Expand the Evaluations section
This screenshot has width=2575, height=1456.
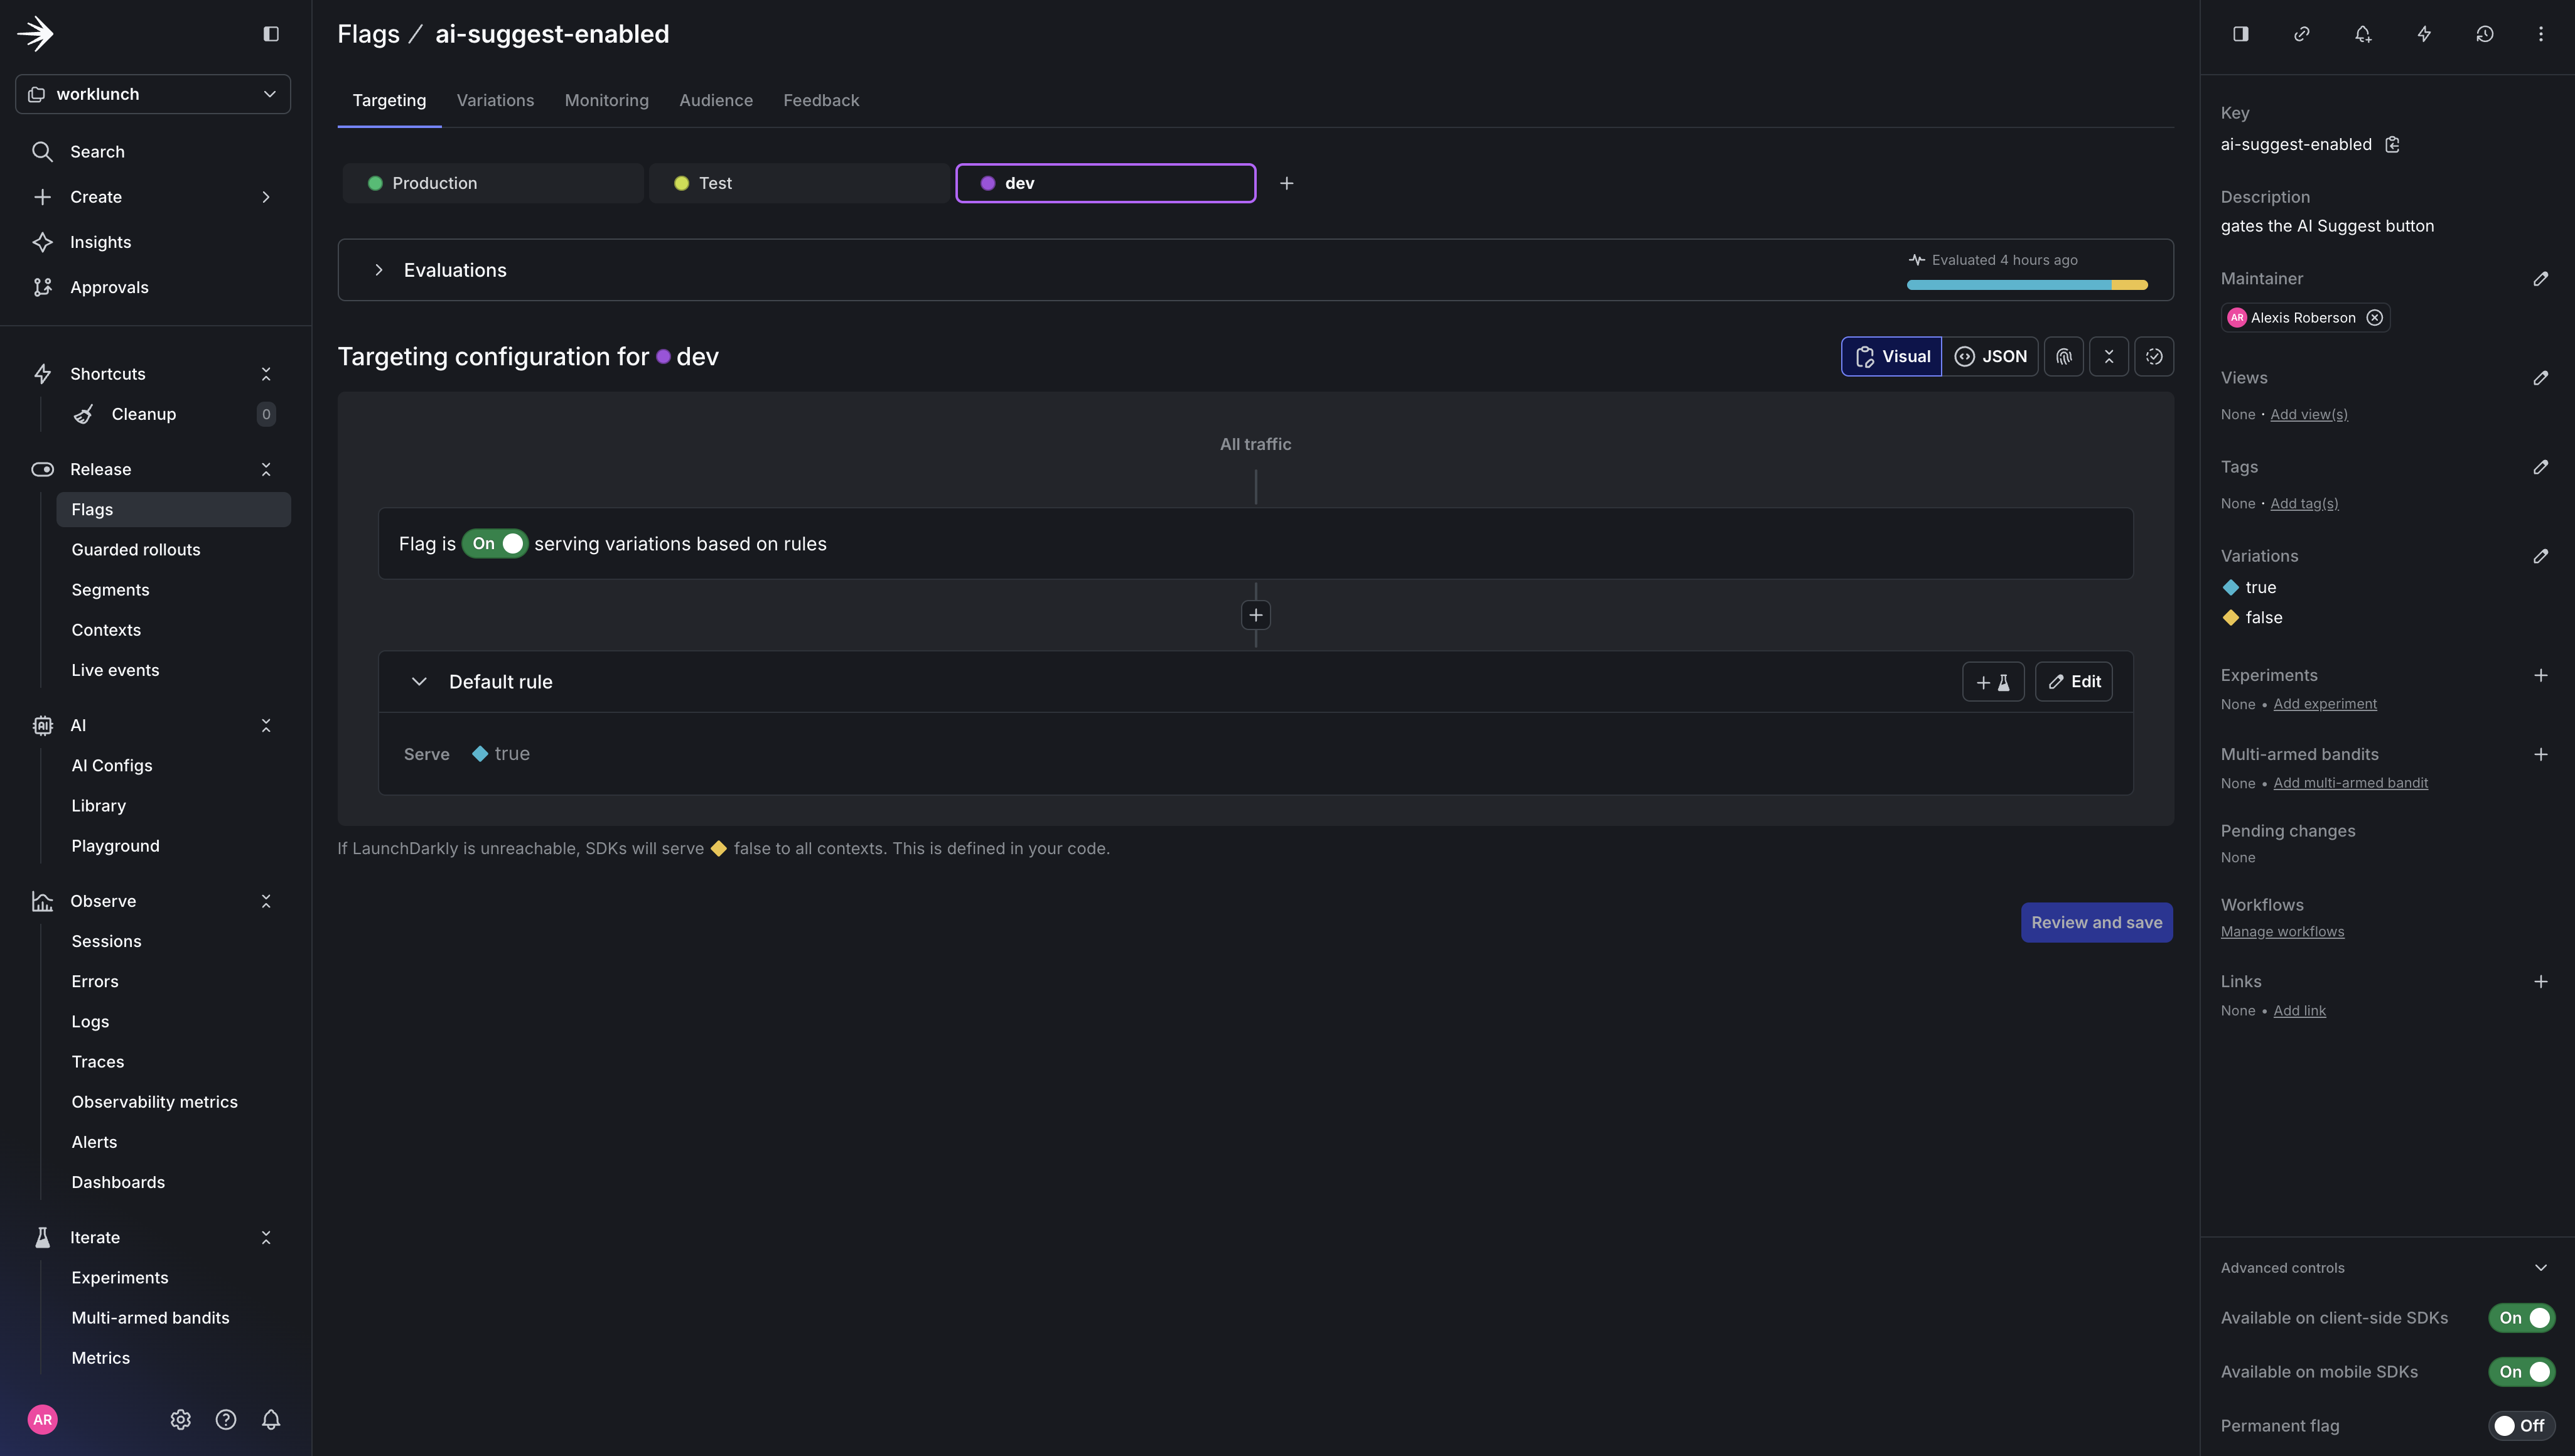(x=379, y=269)
